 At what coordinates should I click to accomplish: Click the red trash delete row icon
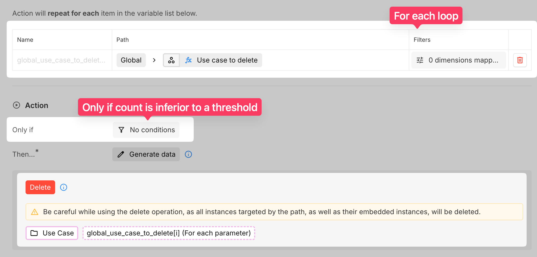(520, 60)
